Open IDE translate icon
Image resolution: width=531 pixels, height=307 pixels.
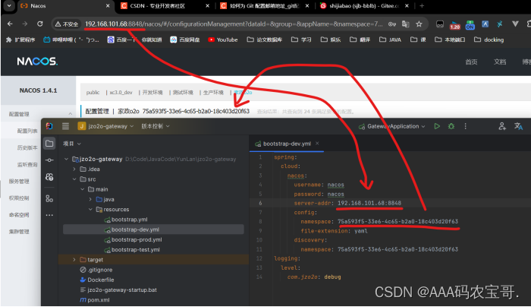518,126
